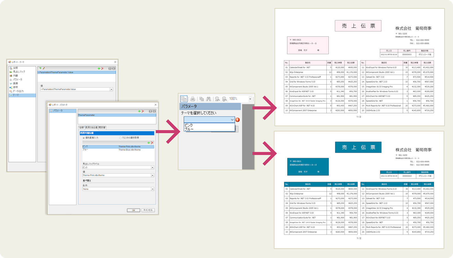Image resolution: width=453 pixels, height=258 pixels.
Task: Select テーマ in the Theme dialog sidebar
Action: point(22,95)
